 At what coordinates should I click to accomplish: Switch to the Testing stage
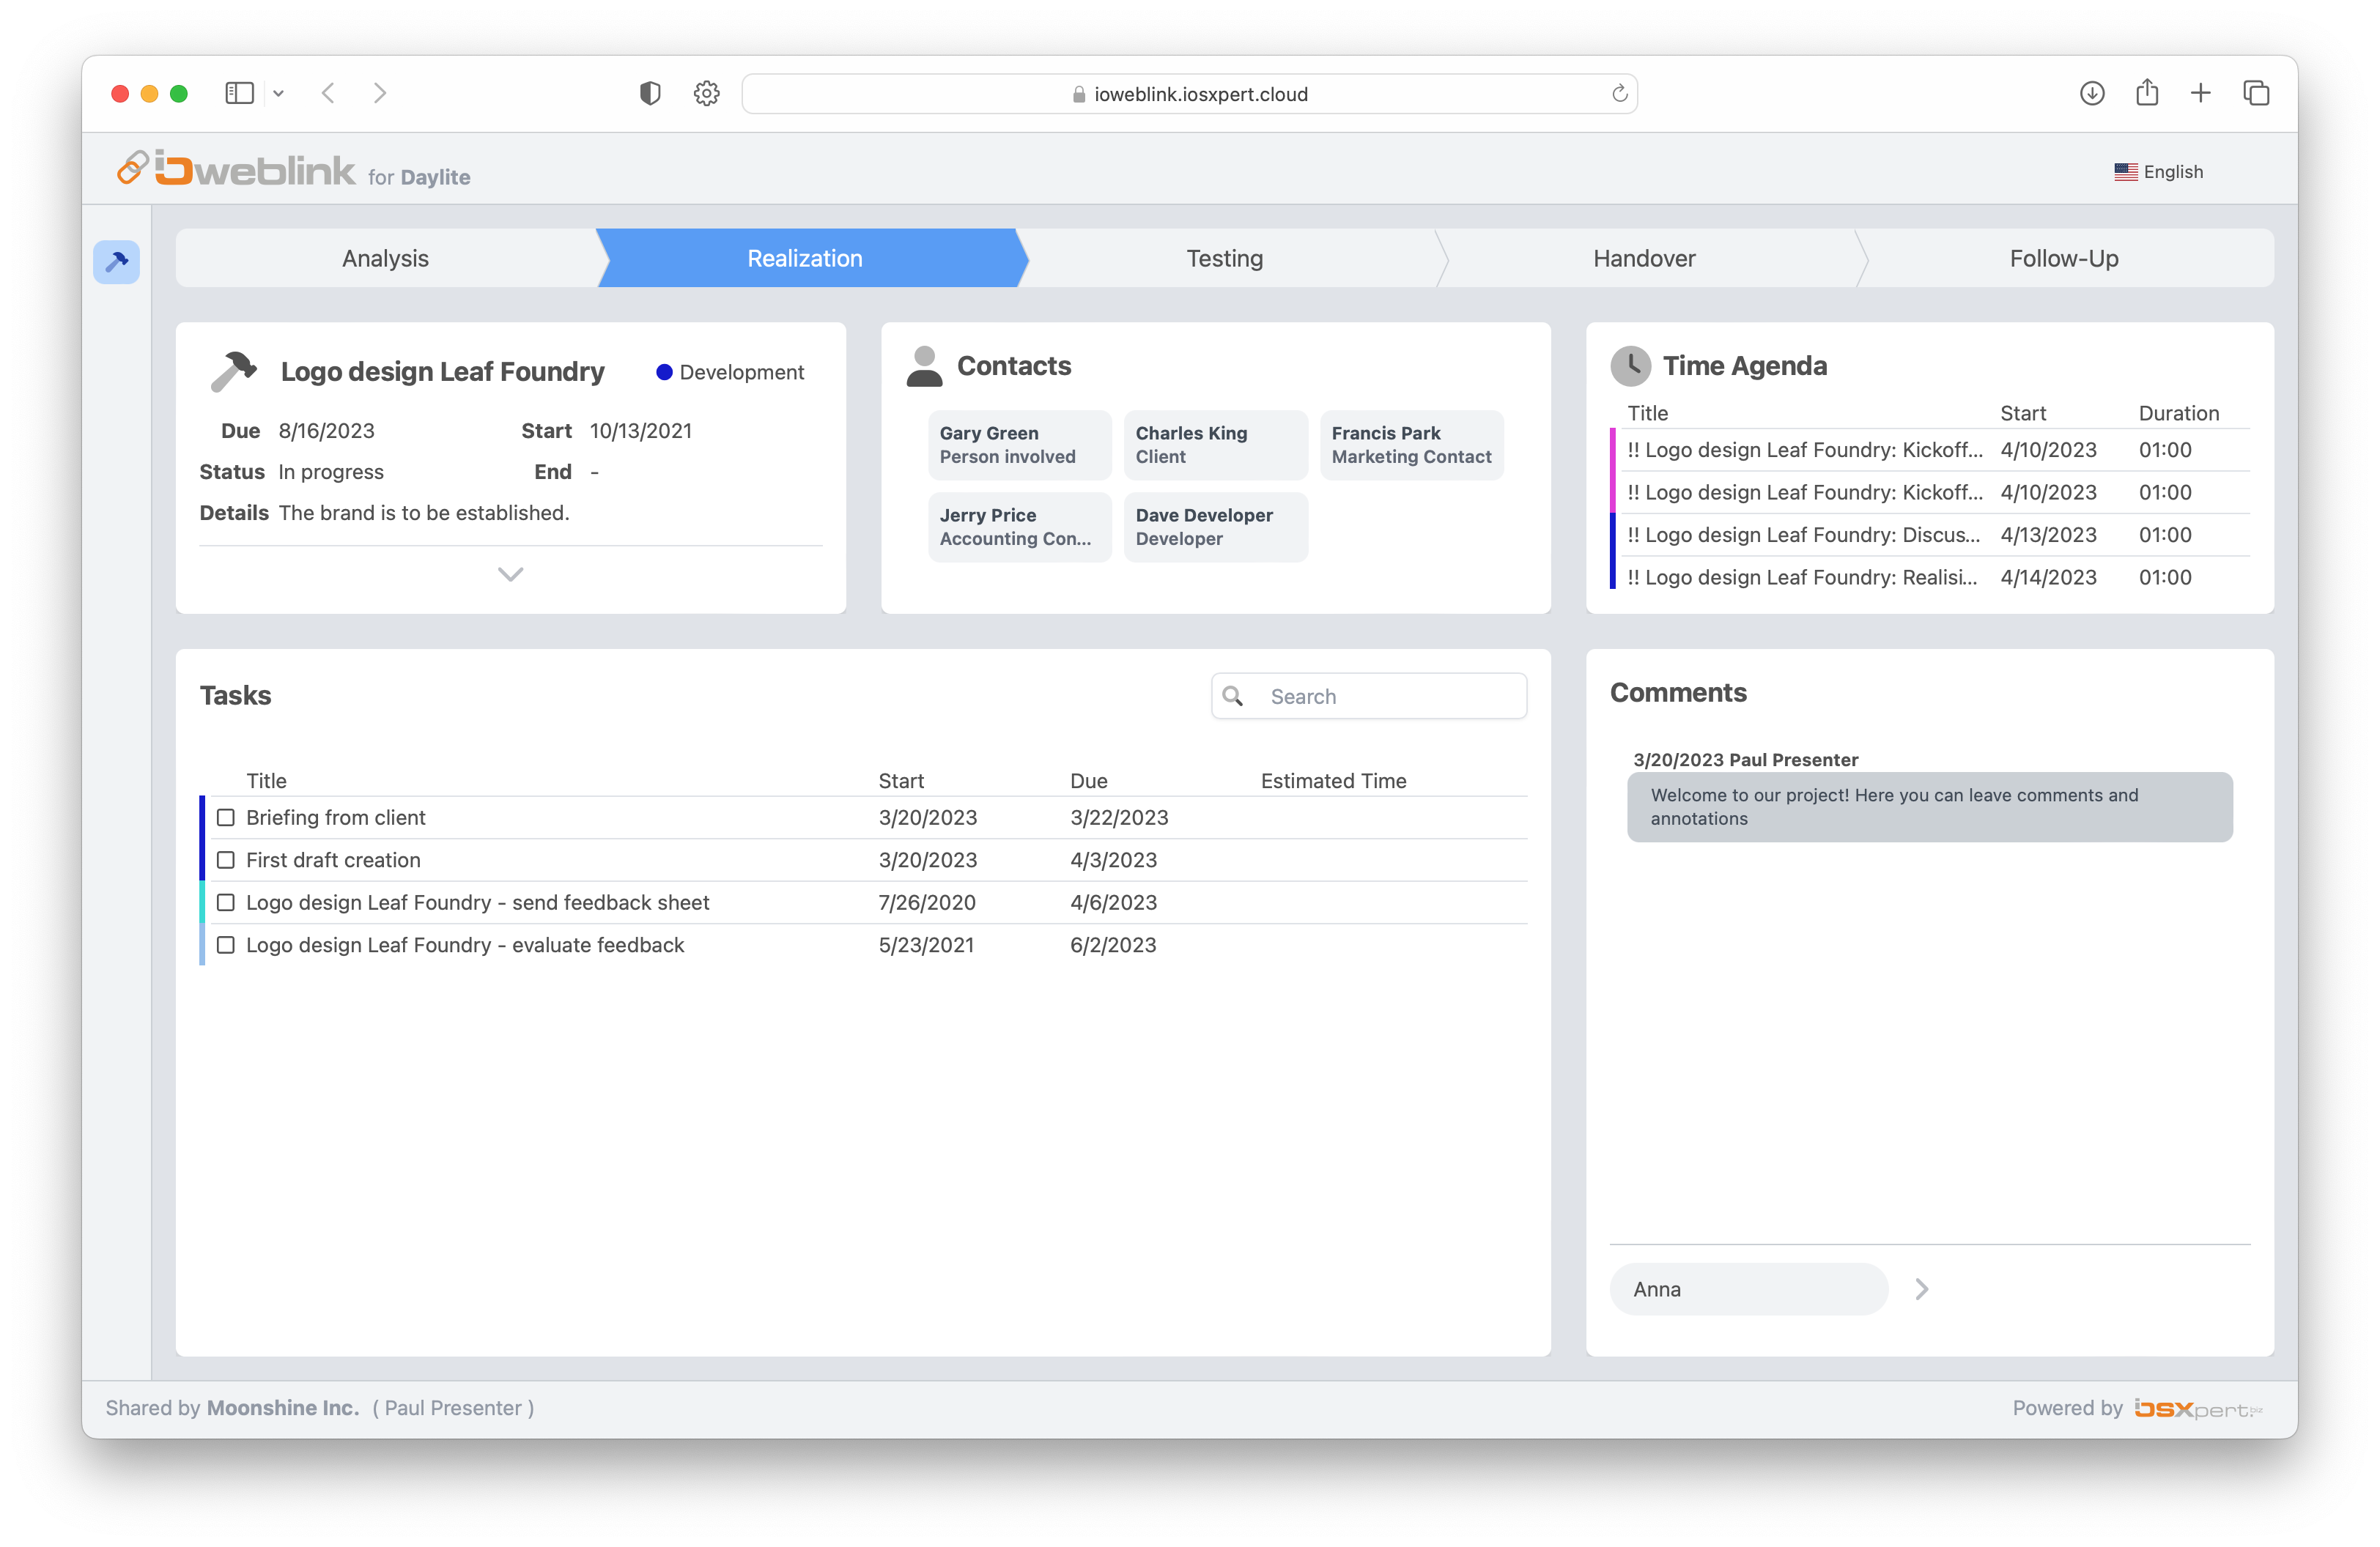1225,258
